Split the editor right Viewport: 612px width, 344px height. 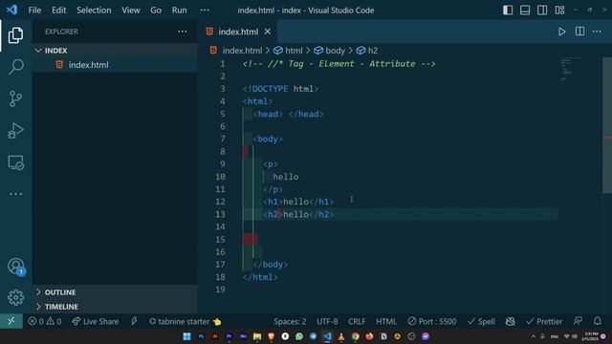[579, 32]
